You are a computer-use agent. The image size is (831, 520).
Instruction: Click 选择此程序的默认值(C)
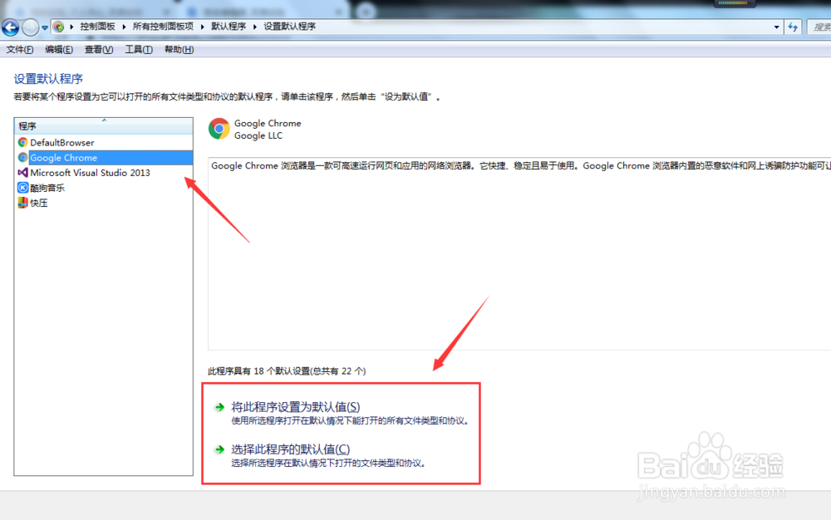click(290, 449)
